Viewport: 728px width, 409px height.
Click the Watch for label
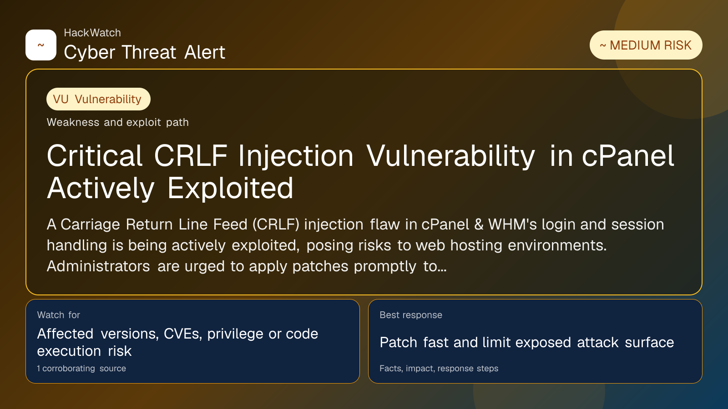58,315
